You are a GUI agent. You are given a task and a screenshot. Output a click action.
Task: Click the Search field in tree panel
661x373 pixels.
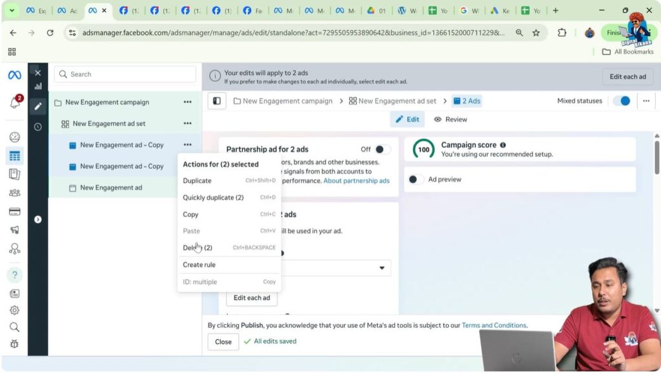pyautogui.click(x=125, y=74)
